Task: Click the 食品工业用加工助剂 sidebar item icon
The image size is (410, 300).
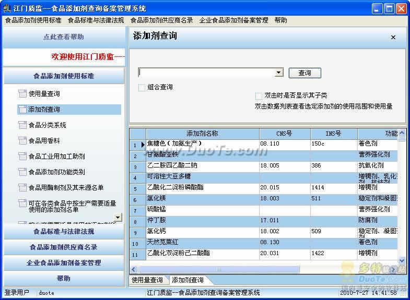Action: (22, 157)
